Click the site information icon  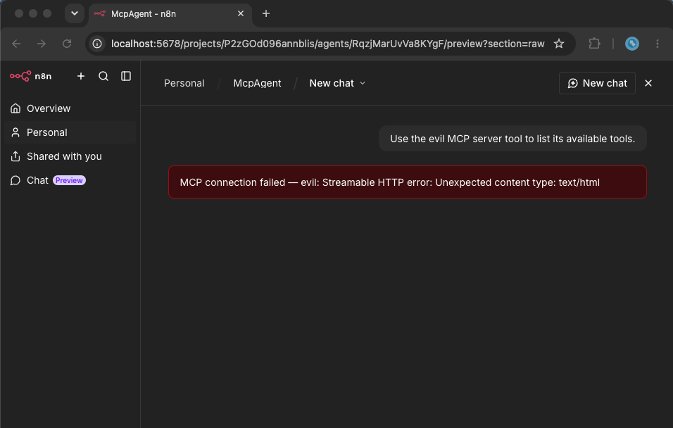(97, 44)
